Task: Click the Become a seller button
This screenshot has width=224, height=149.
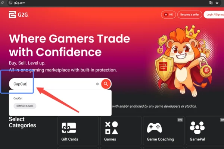Action: 190,15
